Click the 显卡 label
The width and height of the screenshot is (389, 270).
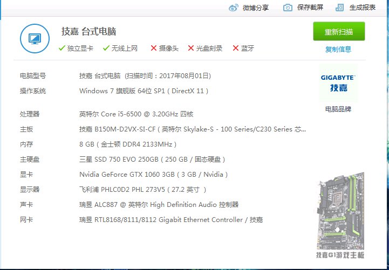tap(26, 175)
